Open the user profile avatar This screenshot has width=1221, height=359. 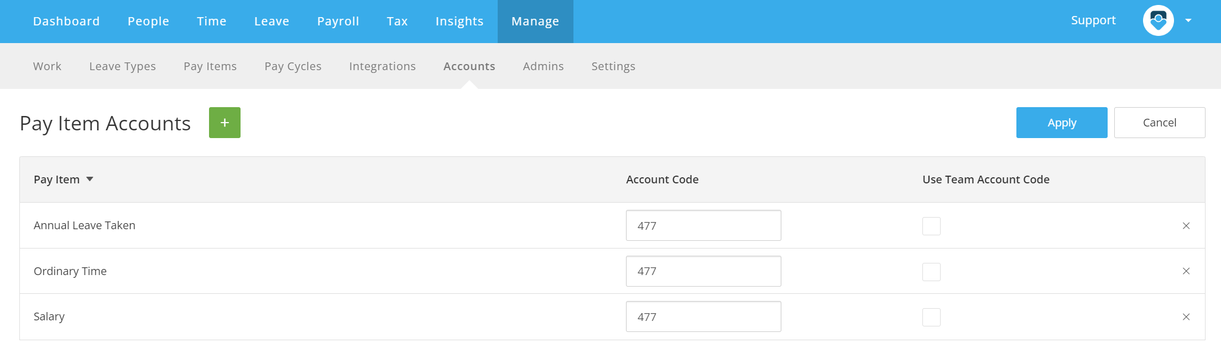pyautogui.click(x=1159, y=21)
